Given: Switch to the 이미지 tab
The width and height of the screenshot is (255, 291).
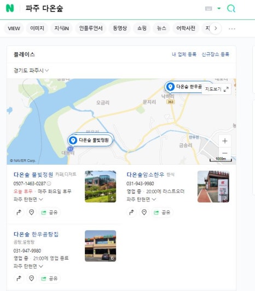Looking at the screenshot, I should point(37,28).
